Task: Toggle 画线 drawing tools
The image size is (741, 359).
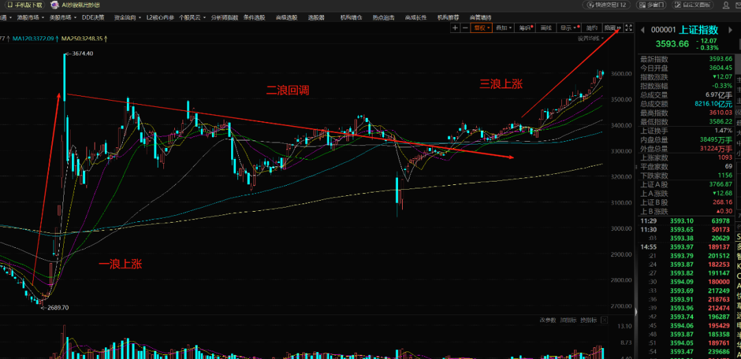Action: pos(546,28)
